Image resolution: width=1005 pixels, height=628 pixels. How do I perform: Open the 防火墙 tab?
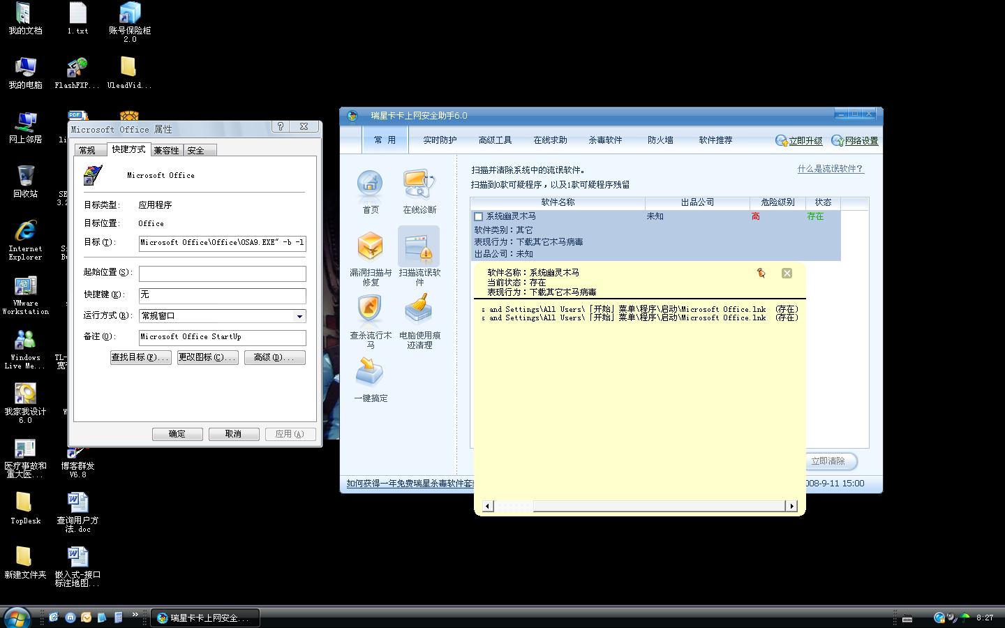[x=660, y=140]
